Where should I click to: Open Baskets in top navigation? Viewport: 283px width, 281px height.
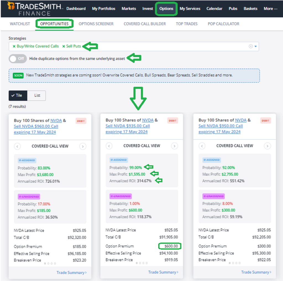[x=250, y=9]
